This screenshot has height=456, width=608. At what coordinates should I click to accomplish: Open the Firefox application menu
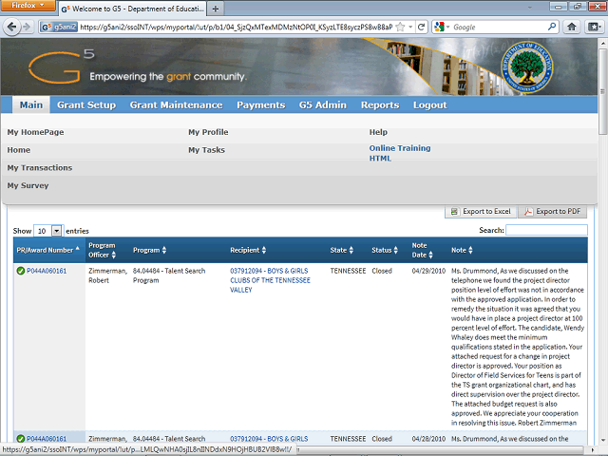click(28, 6)
